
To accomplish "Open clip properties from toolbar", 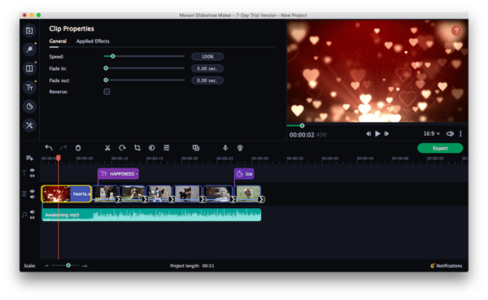I will (167, 148).
